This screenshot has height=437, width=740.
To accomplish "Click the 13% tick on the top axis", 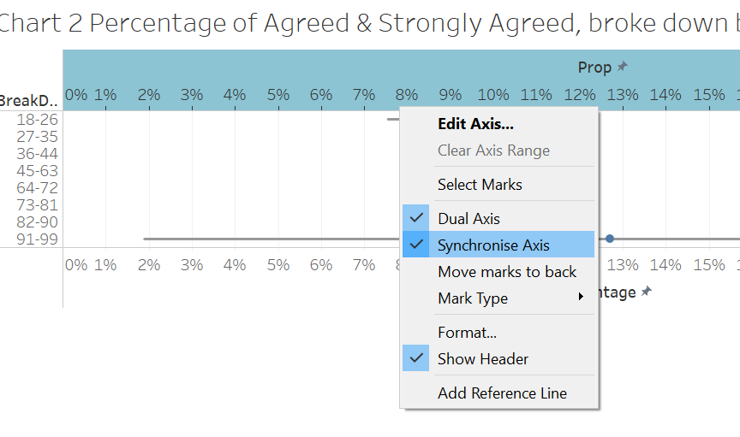I will click(623, 94).
